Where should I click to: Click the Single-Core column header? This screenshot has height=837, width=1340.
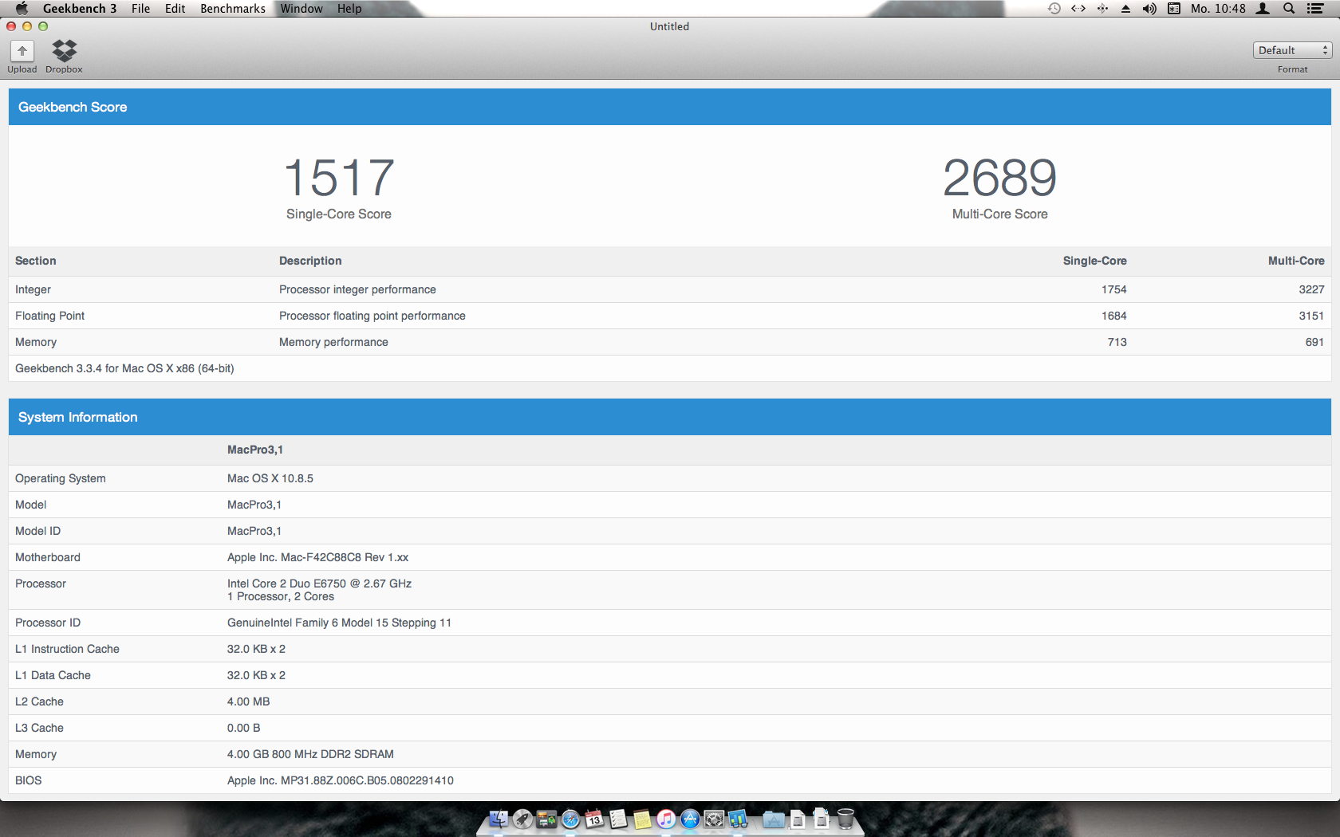pyautogui.click(x=1095, y=261)
